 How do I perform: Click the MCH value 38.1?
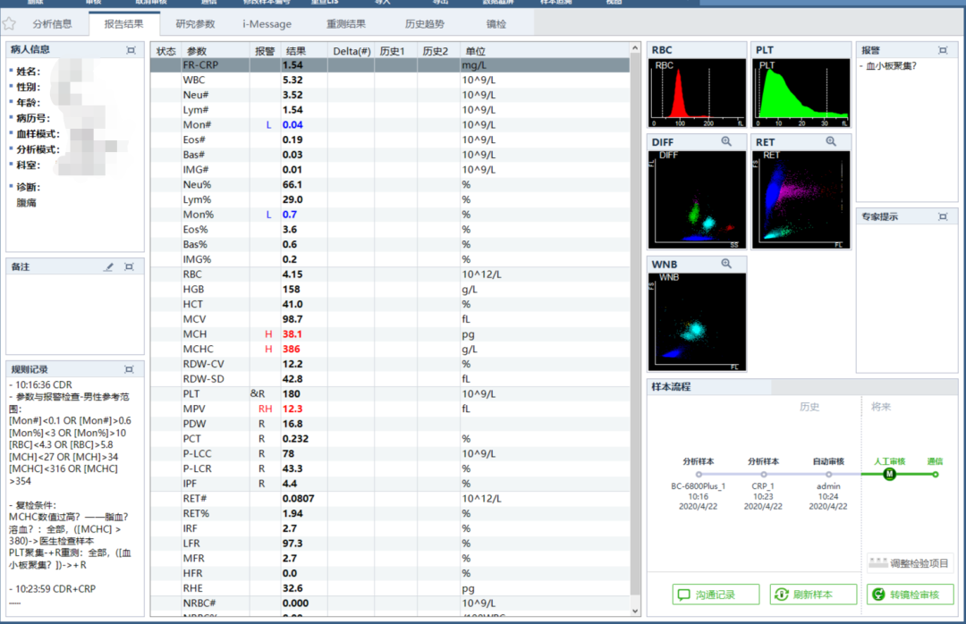[292, 334]
